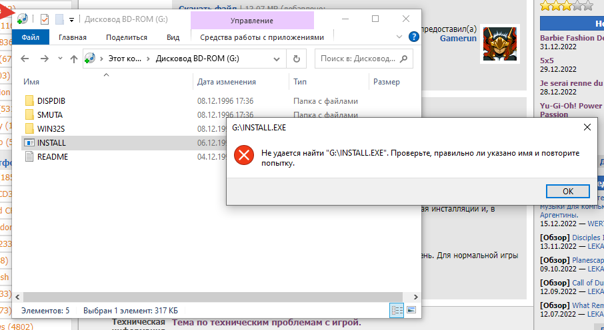604x330 pixels.
Task: Open the What Rem review link
Action: 588,305
